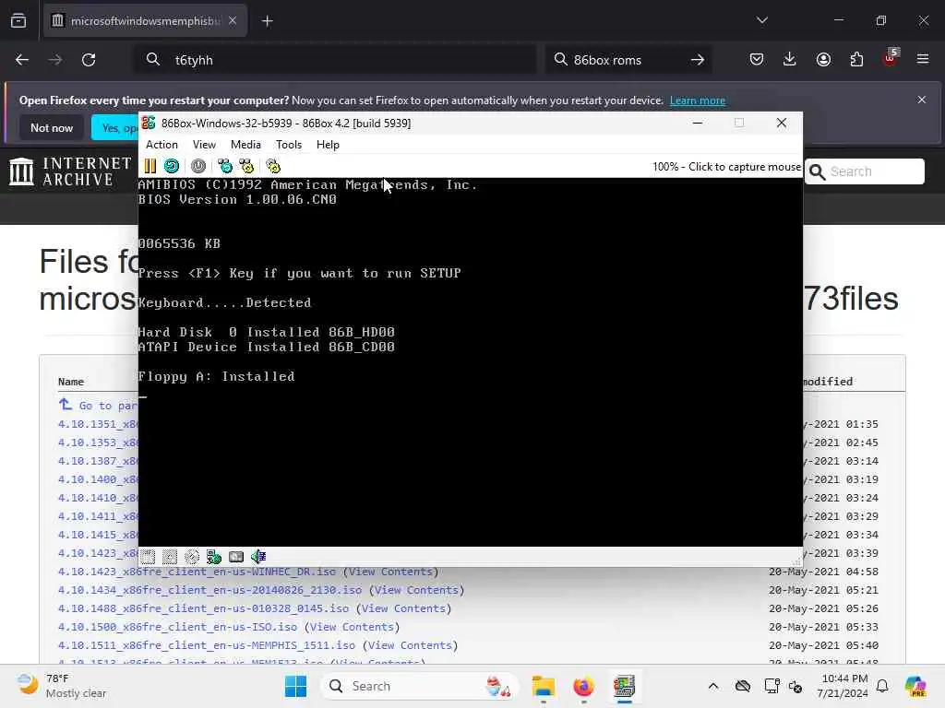Image resolution: width=945 pixels, height=708 pixels.
Task: Select the microsoftwindowsmemphis Firefox tab
Action: [x=145, y=21]
